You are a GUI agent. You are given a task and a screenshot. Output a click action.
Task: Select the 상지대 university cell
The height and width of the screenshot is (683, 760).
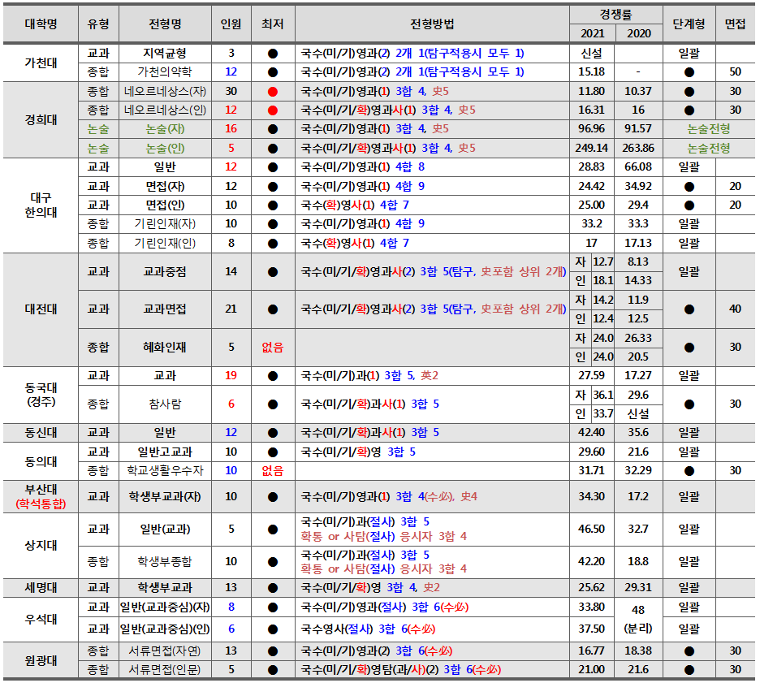(41, 545)
